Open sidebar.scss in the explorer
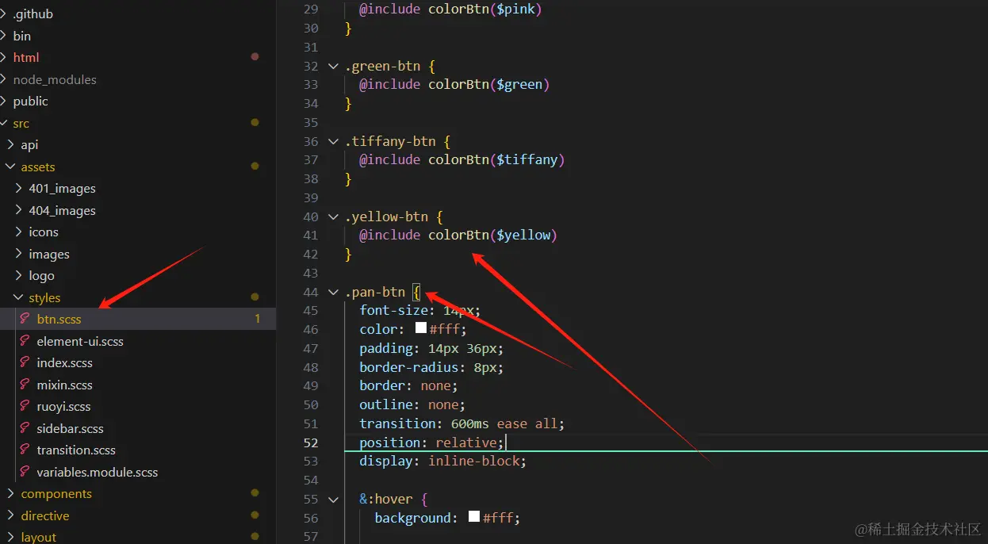Screen dimensions: 988x544 point(70,428)
